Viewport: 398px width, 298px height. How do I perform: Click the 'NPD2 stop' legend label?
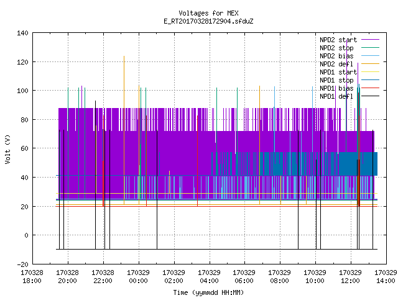coord(336,48)
